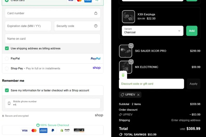
Task: Select the Shop Pay payment radio option
Action: (7, 68)
